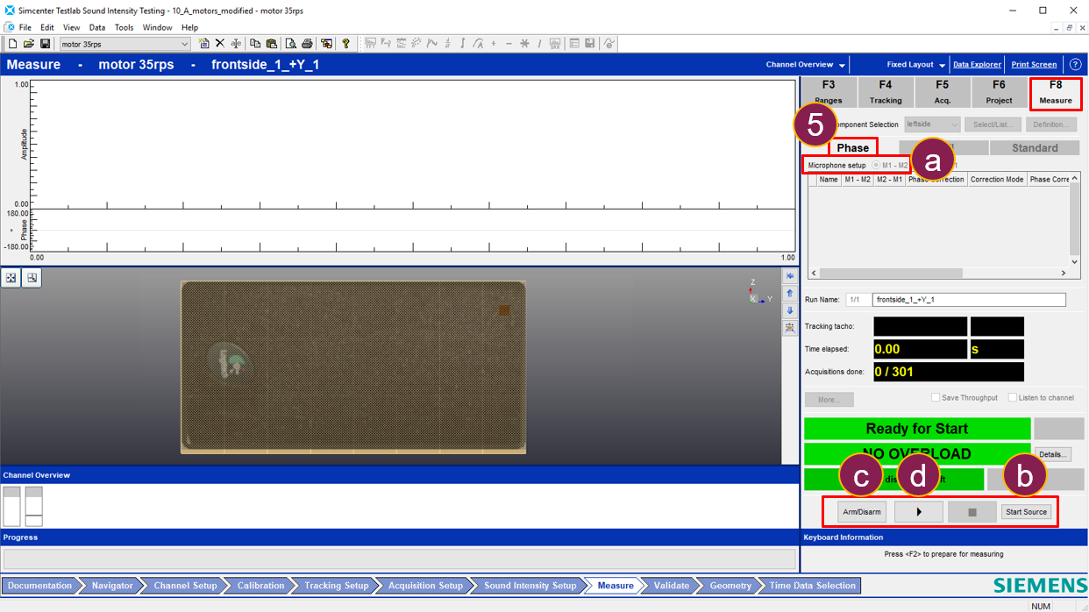Click the Arm/Disarm button

click(862, 511)
